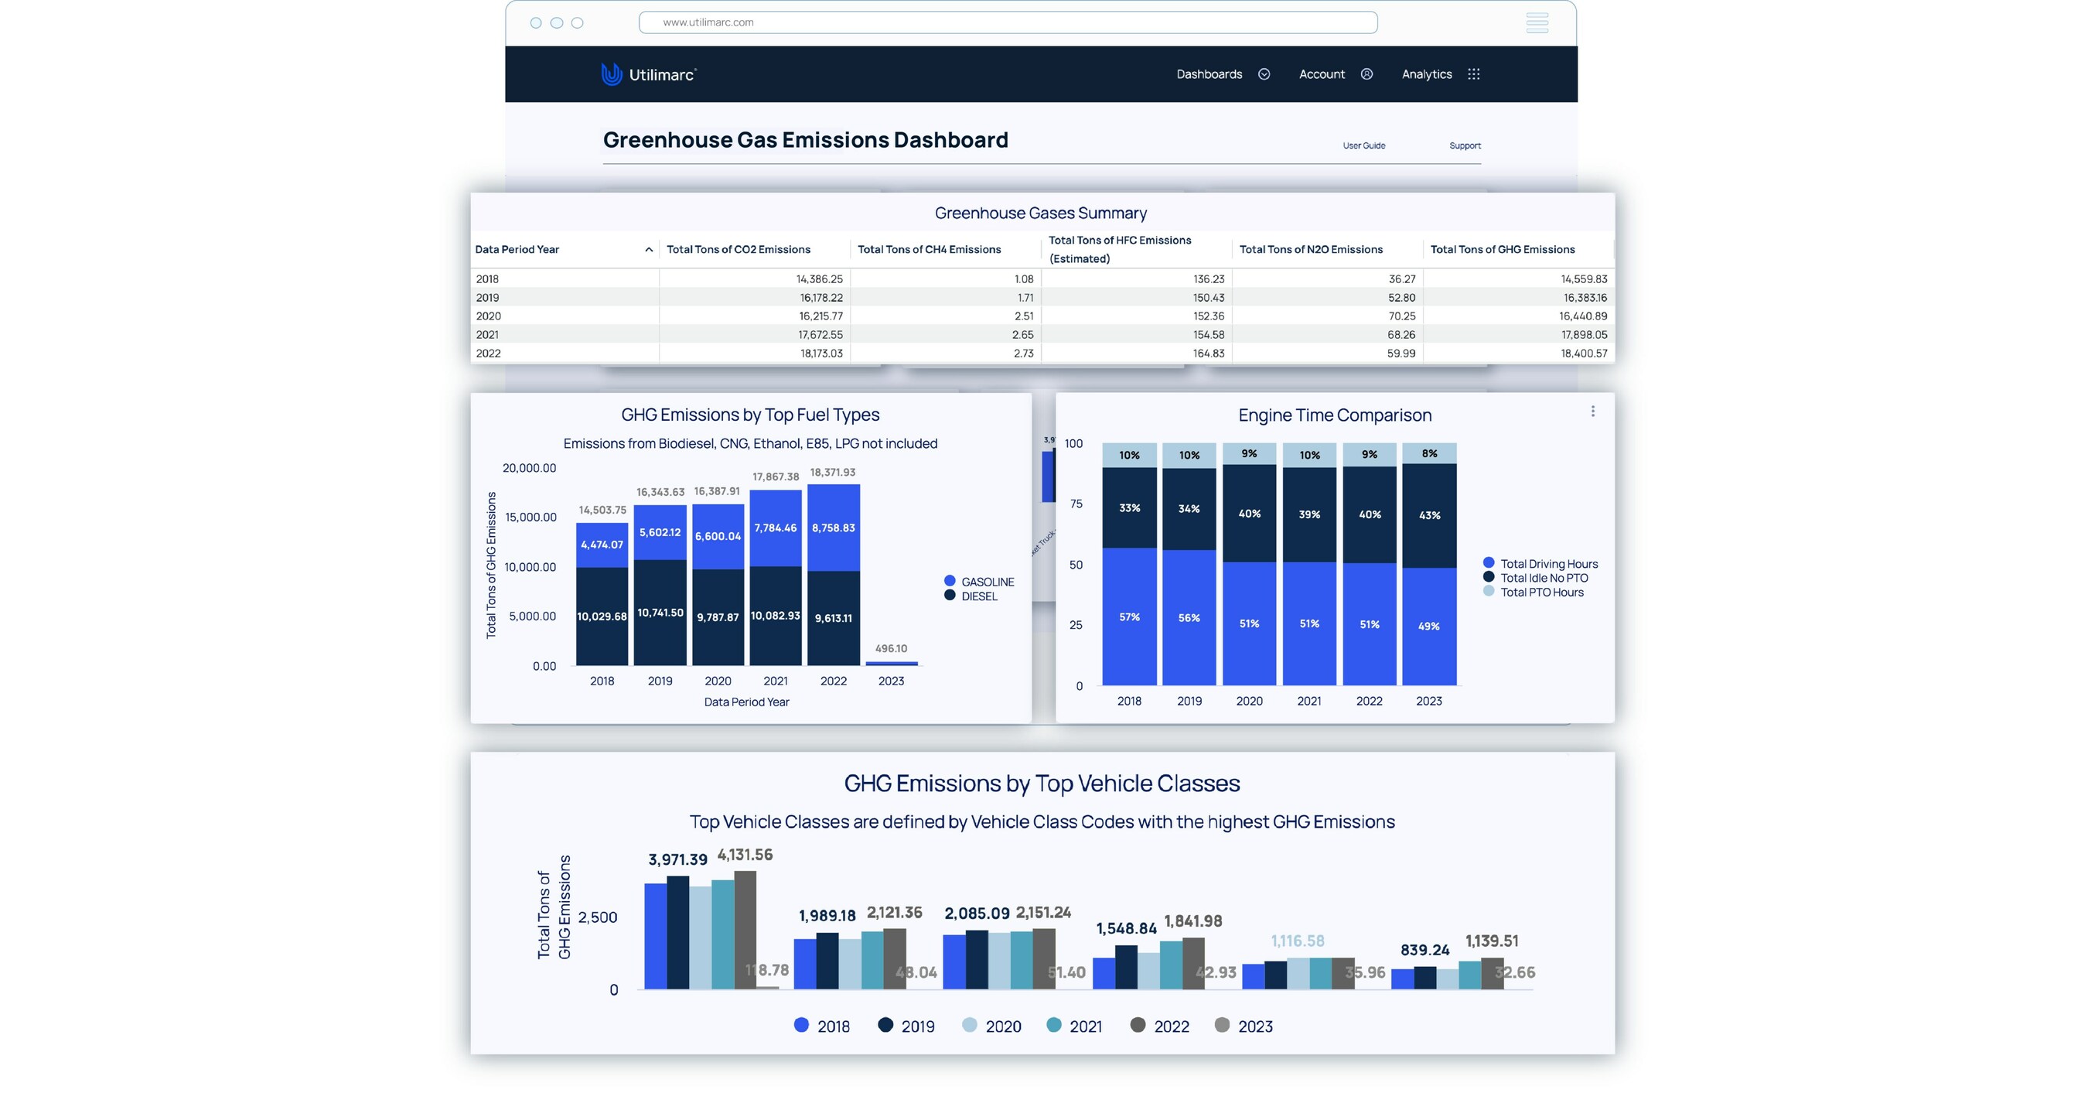Click the three-dot menu on Engine Time Comparison
This screenshot has height=1093, width=2088.
pyautogui.click(x=1594, y=412)
